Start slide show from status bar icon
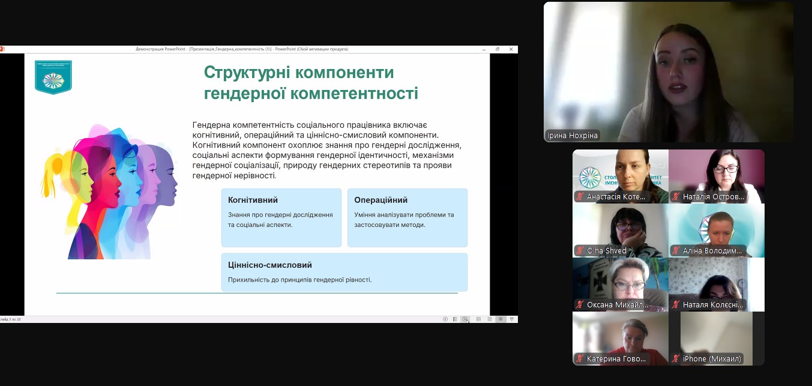 click(512, 319)
